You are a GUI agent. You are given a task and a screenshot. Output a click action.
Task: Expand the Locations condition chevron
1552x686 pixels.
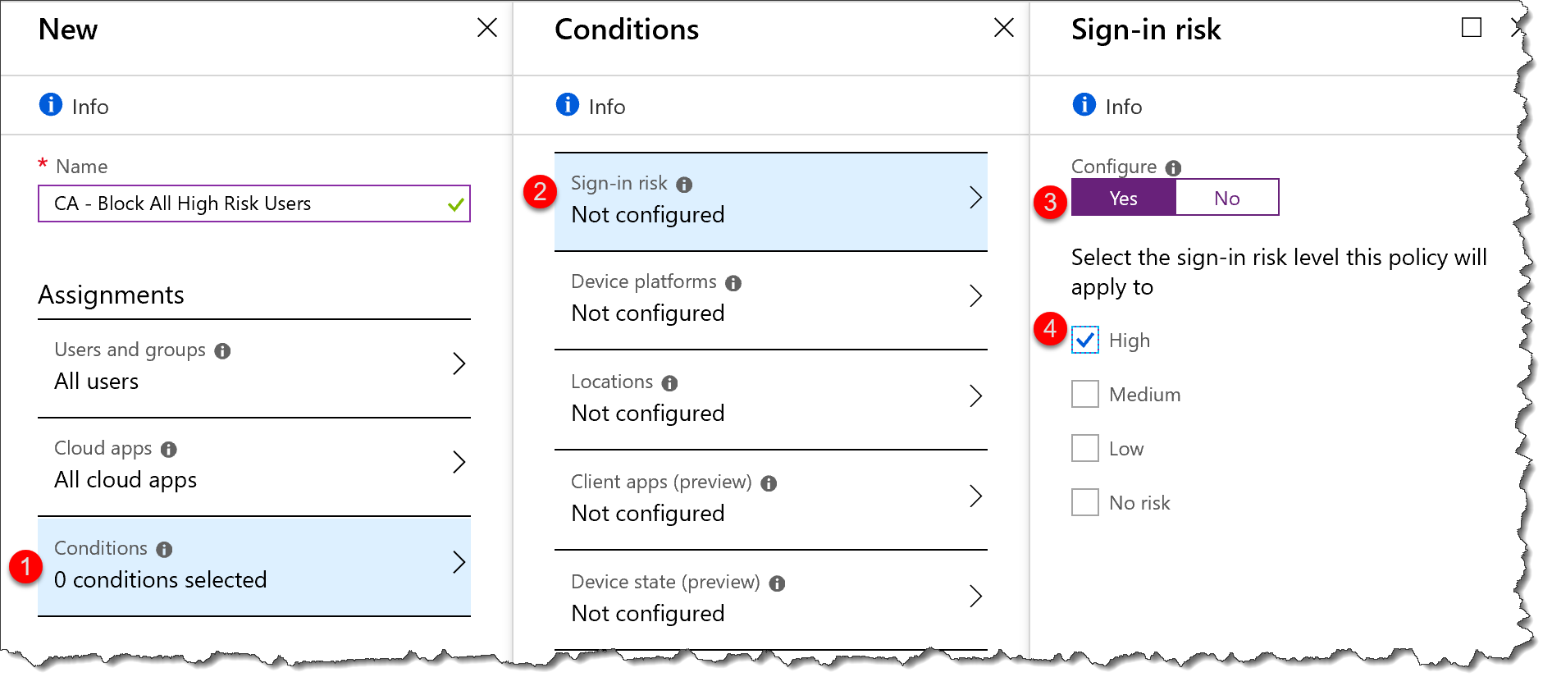tap(976, 396)
